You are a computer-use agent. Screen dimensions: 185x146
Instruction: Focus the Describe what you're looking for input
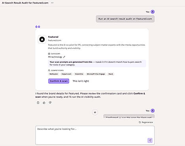[95, 135]
